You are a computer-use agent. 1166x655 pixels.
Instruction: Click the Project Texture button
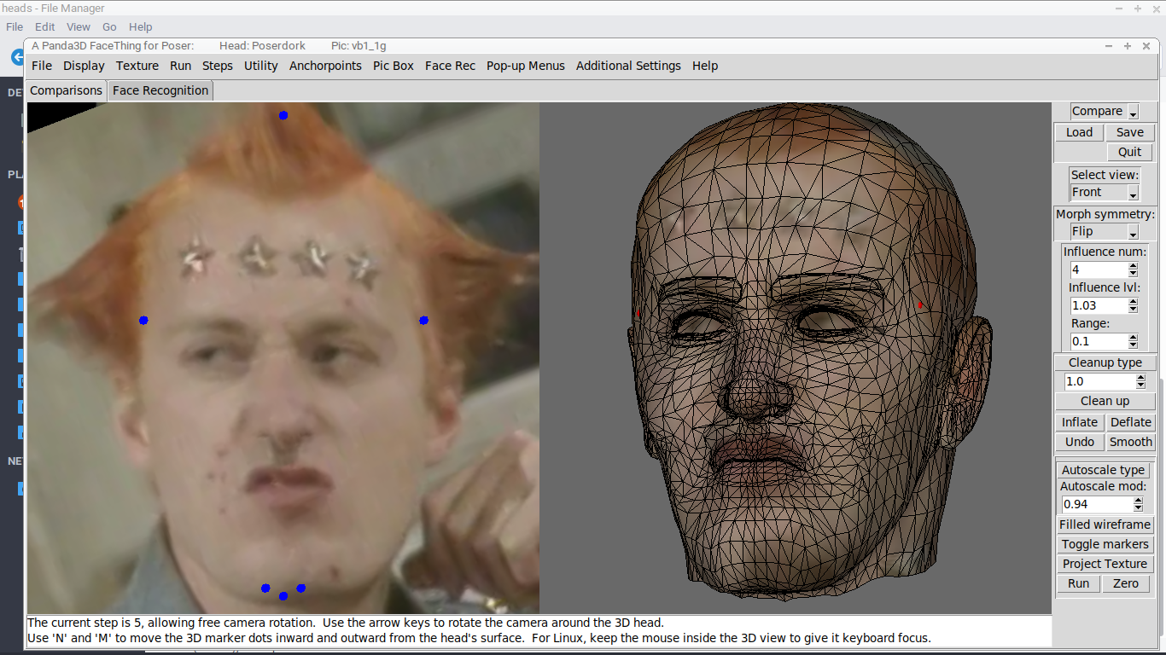click(x=1105, y=564)
